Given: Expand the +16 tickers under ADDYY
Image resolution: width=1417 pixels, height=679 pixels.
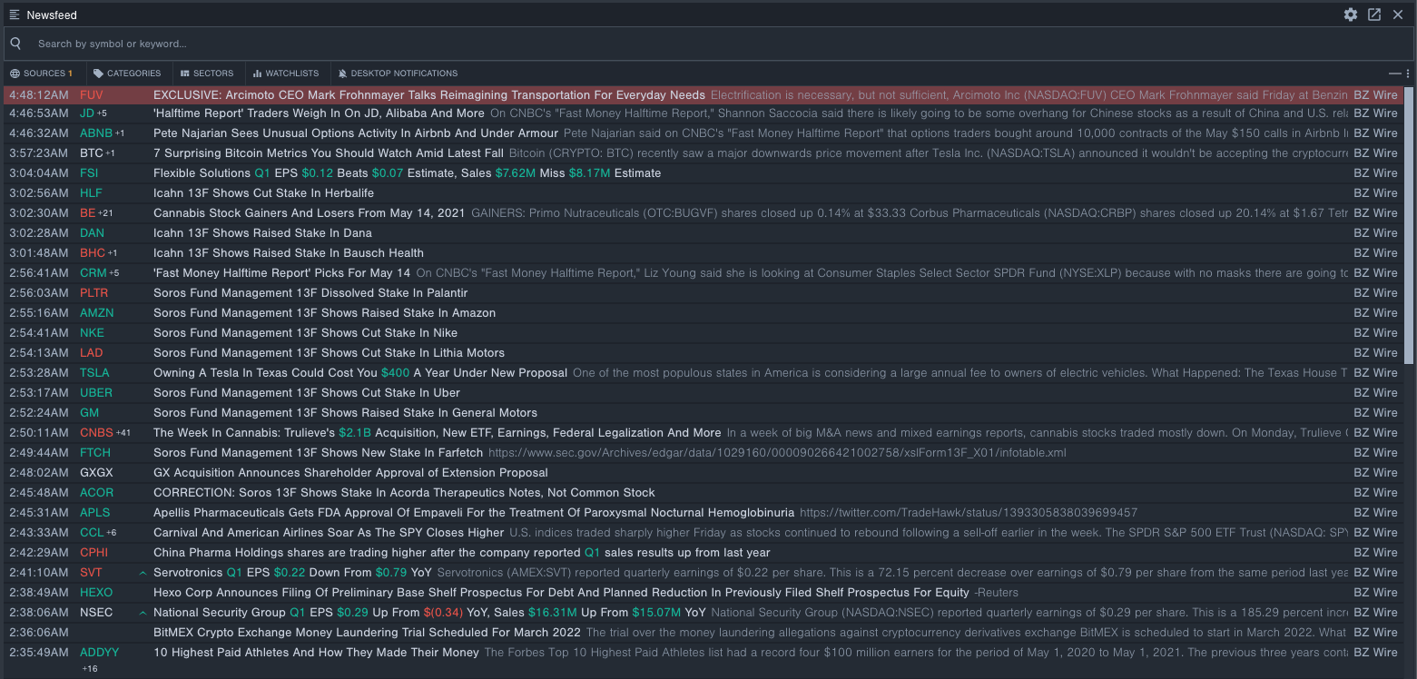Looking at the screenshot, I should pyautogui.click(x=91, y=667).
